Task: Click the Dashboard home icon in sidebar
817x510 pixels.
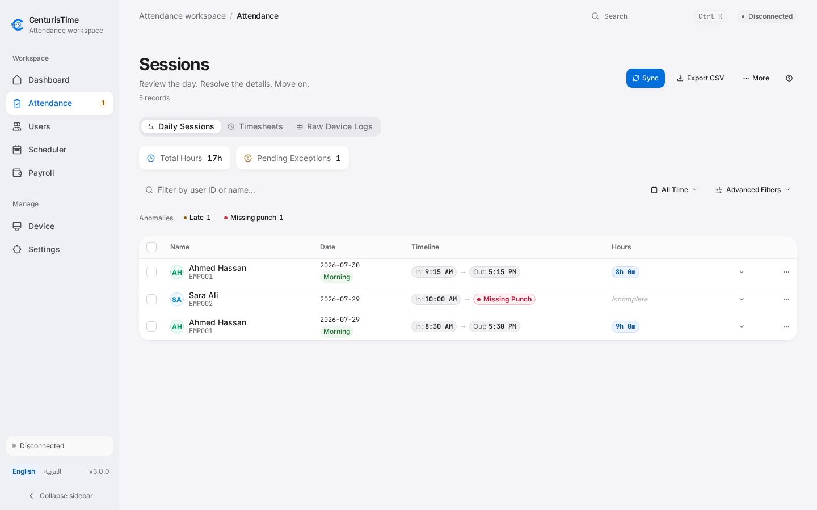Action: 17,80
